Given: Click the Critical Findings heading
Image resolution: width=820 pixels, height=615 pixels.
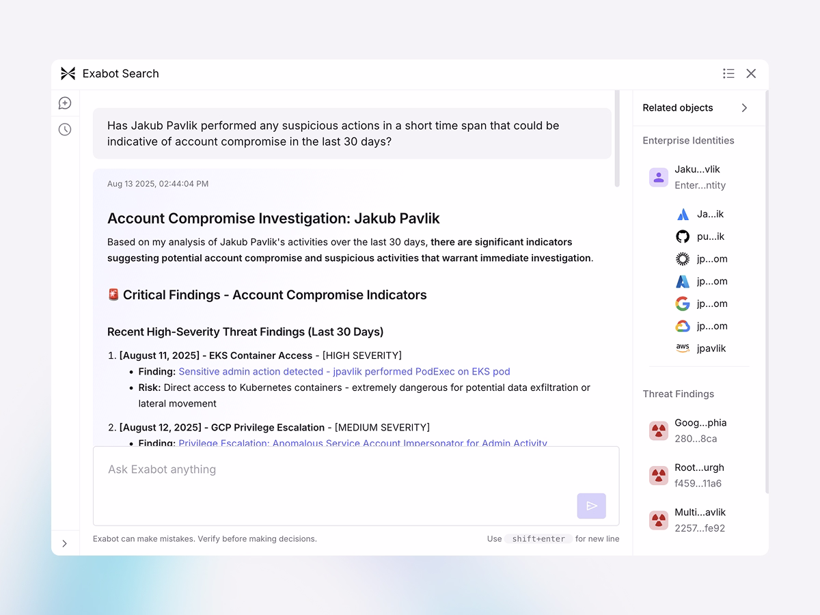Looking at the screenshot, I should (x=267, y=295).
